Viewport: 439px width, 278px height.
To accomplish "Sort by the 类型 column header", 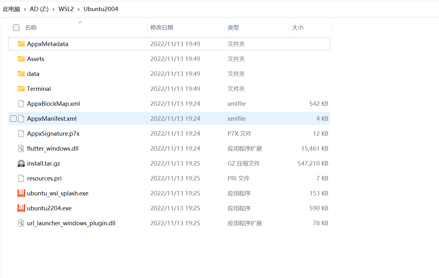I will [233, 28].
